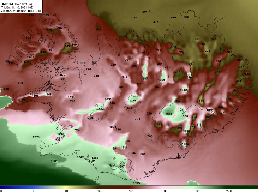Click the 501 label on the color scale
The image size is (258, 193).
click(131, 191)
